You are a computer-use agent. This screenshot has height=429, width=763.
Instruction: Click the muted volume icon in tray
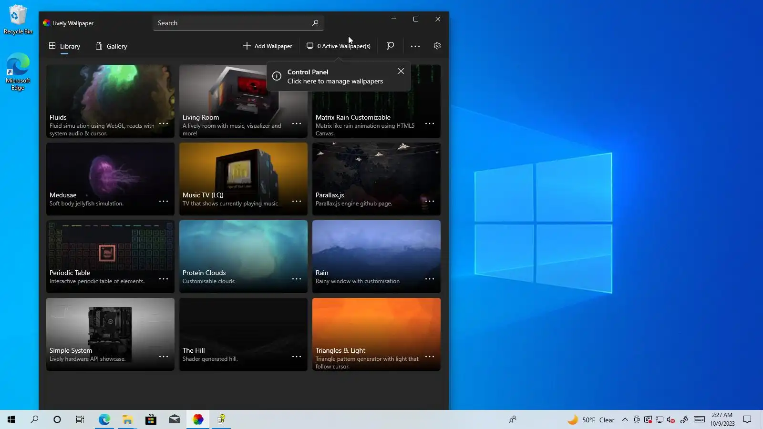[670, 419]
